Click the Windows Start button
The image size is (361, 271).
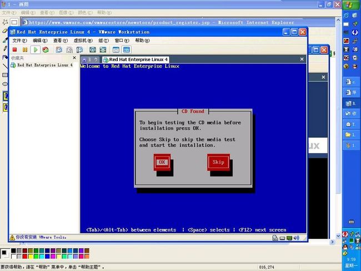(x=352, y=4)
